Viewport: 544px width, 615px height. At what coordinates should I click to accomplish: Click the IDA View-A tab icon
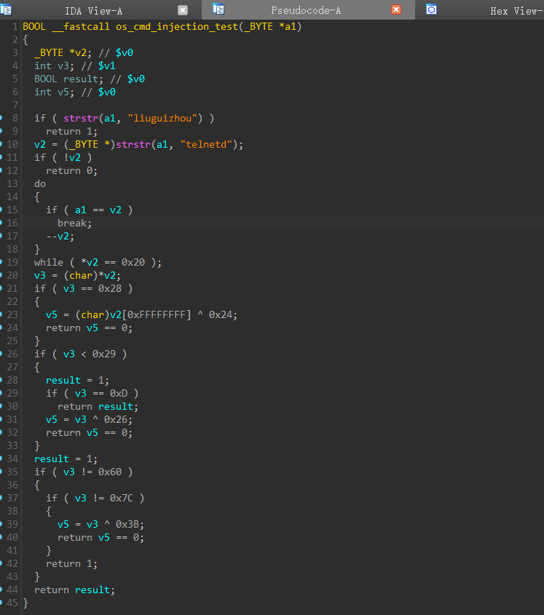[x=6, y=9]
